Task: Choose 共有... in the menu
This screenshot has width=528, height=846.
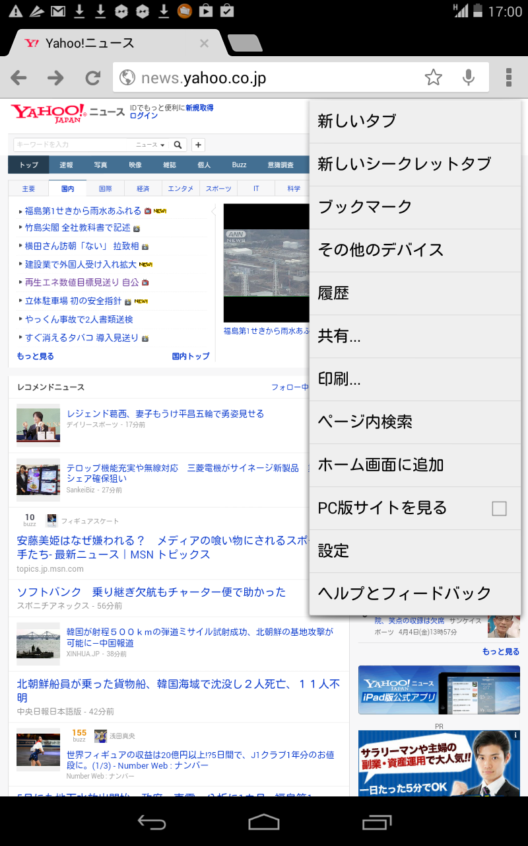Action: click(x=415, y=336)
